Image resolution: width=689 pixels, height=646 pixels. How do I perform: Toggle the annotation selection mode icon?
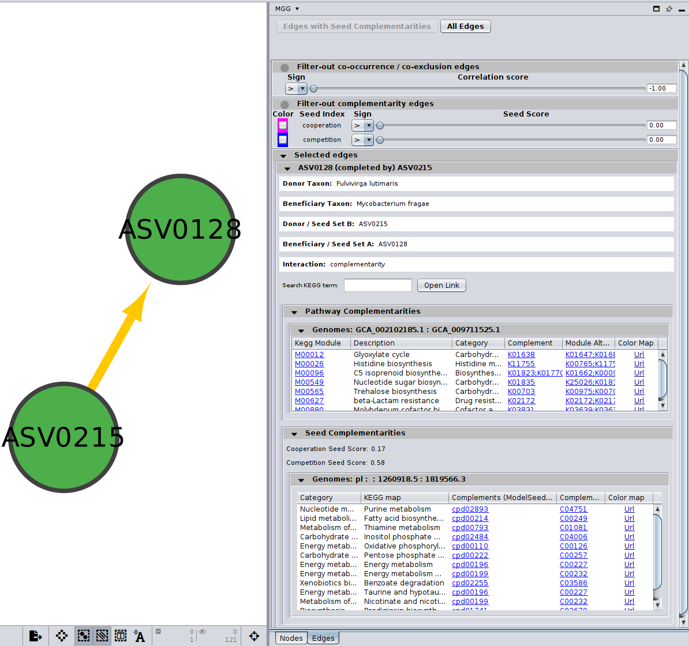(x=121, y=636)
